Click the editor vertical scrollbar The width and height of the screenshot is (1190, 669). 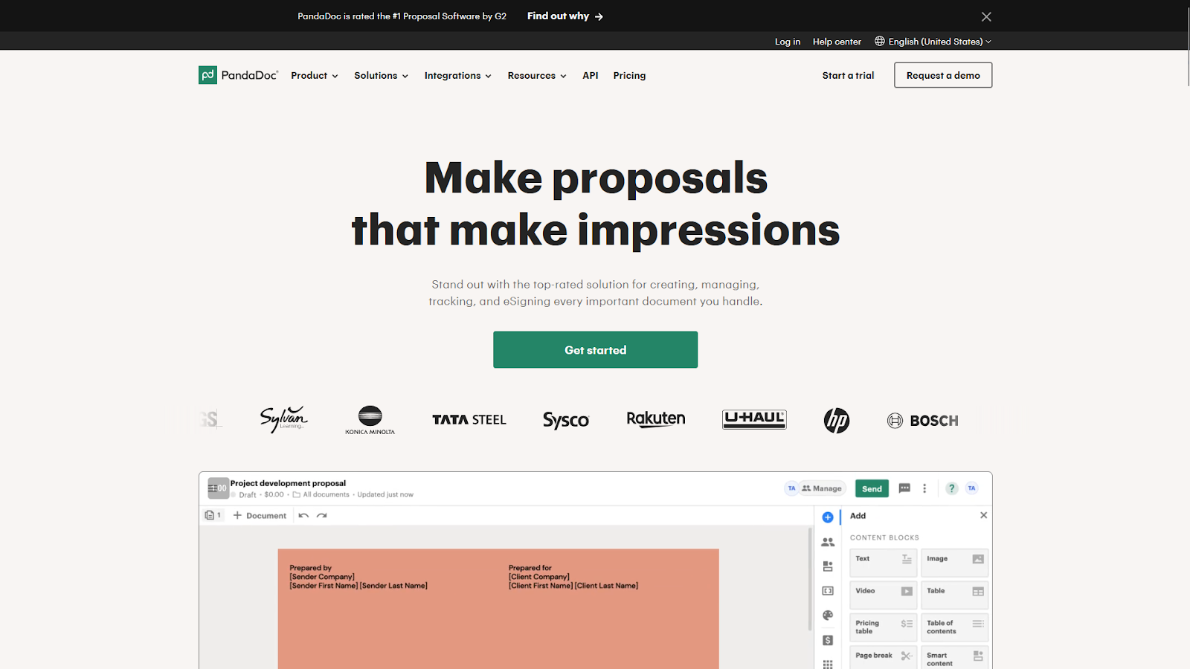810,580
